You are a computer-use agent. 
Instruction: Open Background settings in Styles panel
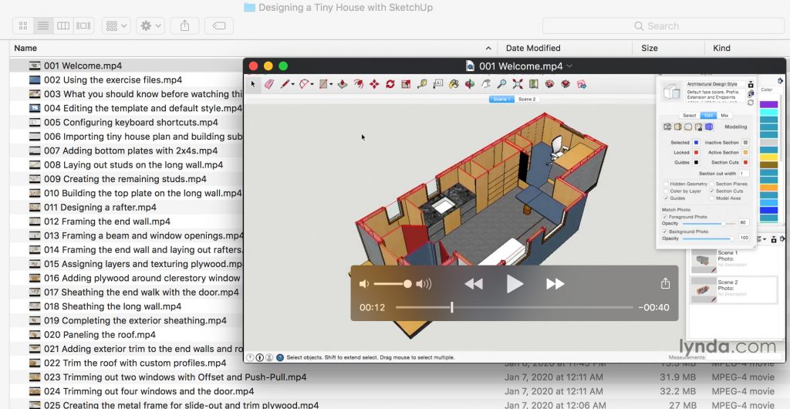pyautogui.click(x=688, y=127)
